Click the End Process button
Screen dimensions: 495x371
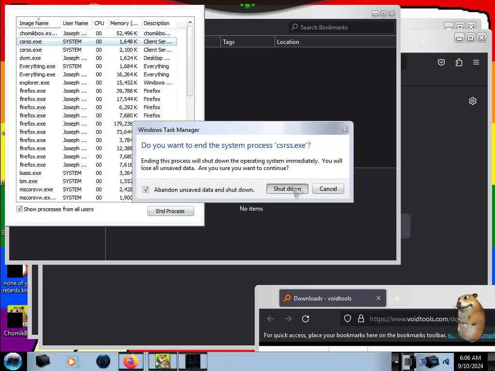point(171,211)
